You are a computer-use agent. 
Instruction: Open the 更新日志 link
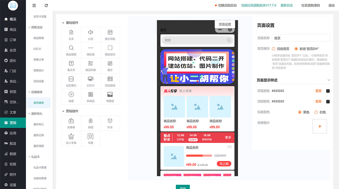pyautogui.click(x=287, y=5)
